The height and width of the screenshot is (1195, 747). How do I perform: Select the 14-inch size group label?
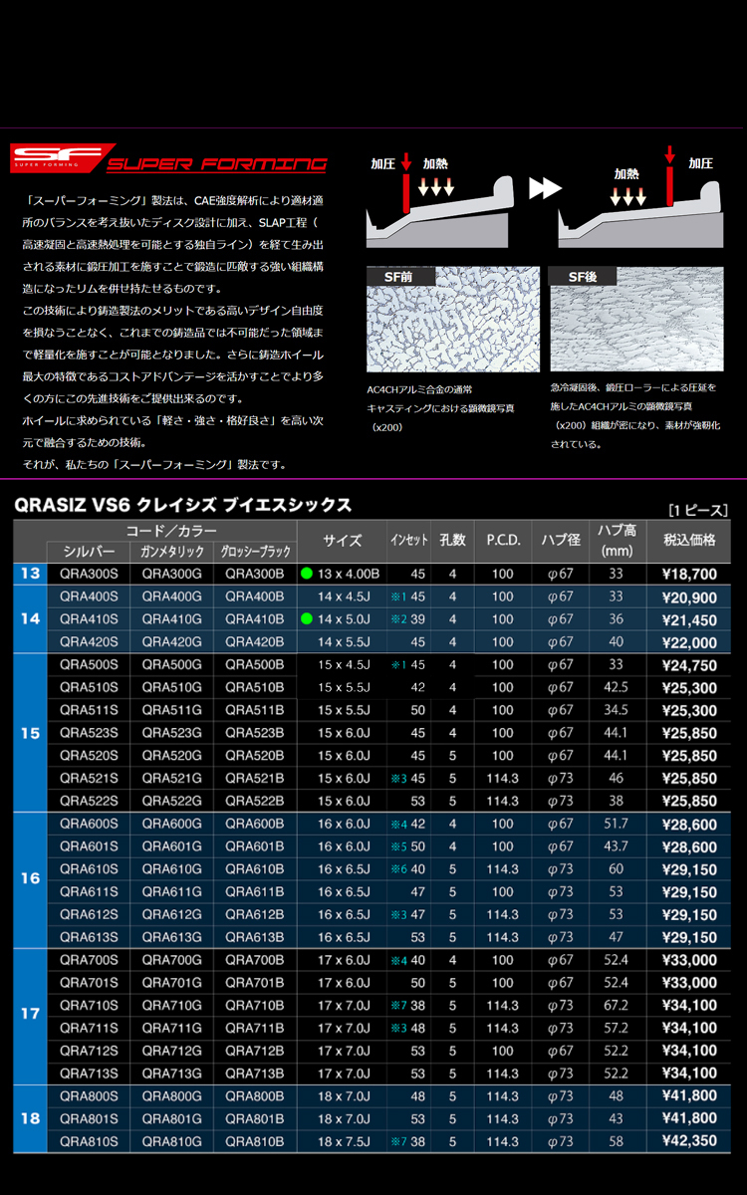tap(30, 619)
